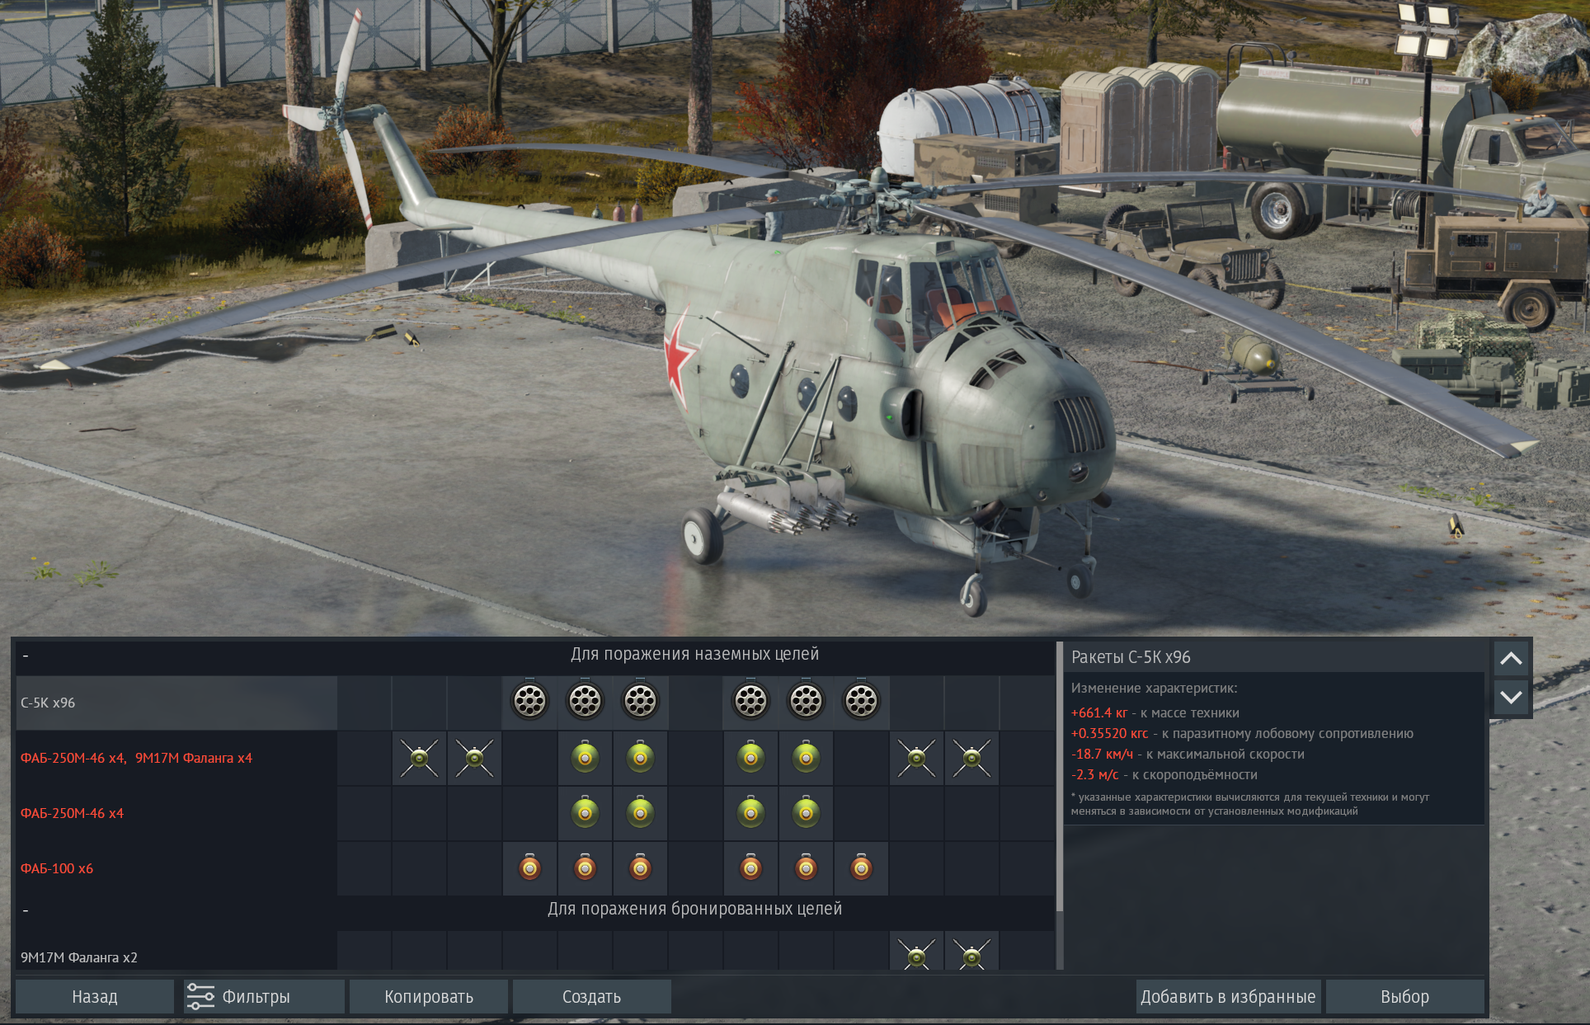Viewport: 1590px width, 1025px height.
Task: Click down chevron in info panel
Action: 1511,697
